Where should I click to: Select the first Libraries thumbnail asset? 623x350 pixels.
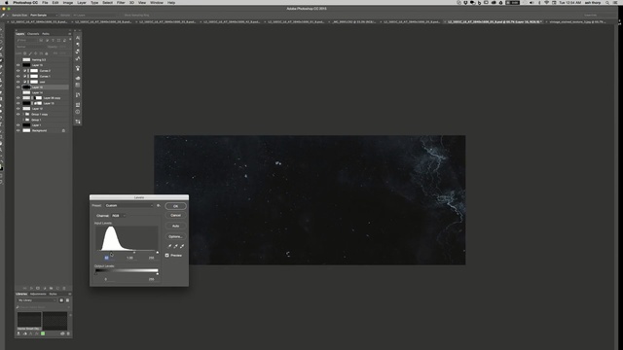29,320
